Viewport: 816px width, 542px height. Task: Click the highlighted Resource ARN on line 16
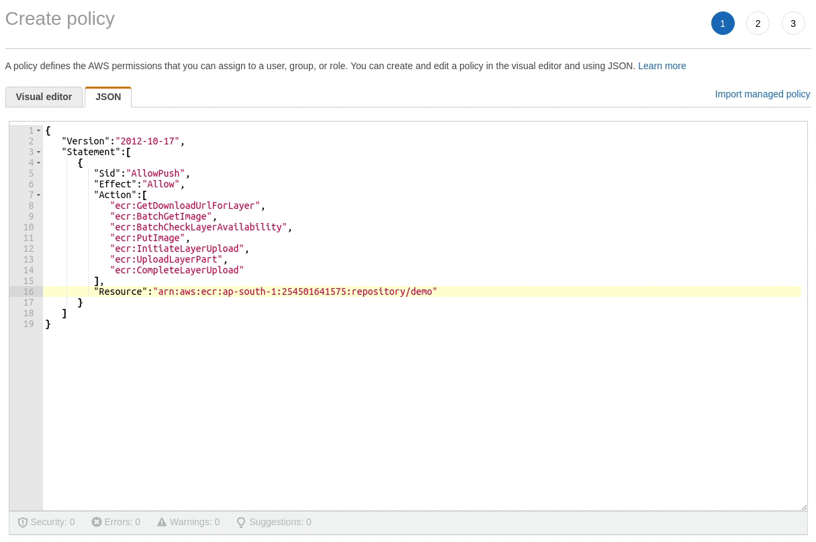pos(295,291)
